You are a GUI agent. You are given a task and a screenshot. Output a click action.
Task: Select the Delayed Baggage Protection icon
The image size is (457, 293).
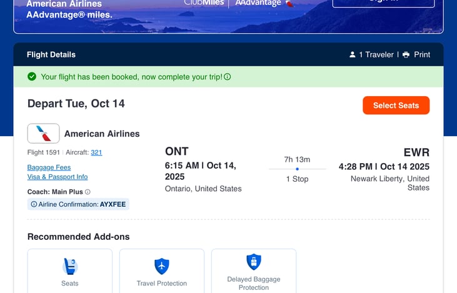tap(254, 262)
